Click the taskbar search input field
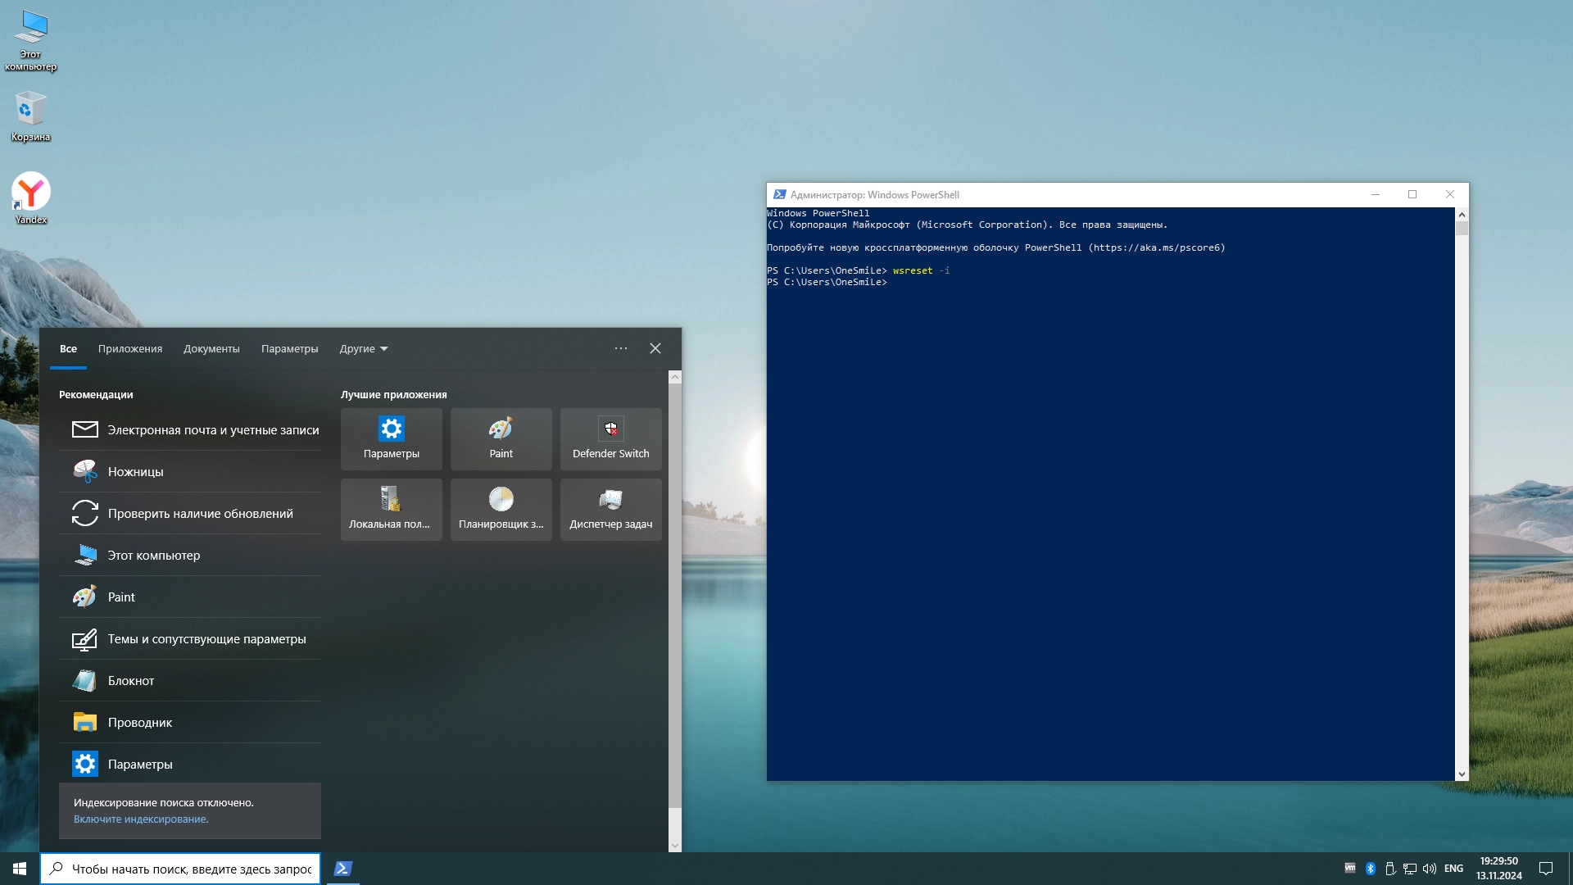This screenshot has width=1573, height=885. tap(191, 869)
